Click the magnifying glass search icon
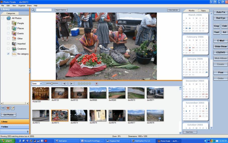228x143 pixels. 33,10
